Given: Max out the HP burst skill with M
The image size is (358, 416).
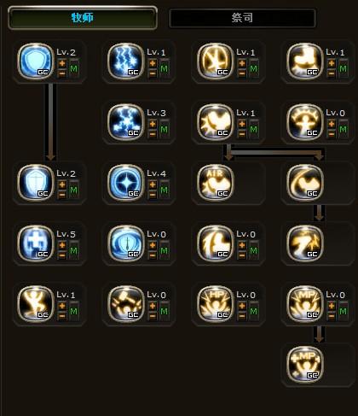Looking at the screenshot, I should (x=254, y=311).
